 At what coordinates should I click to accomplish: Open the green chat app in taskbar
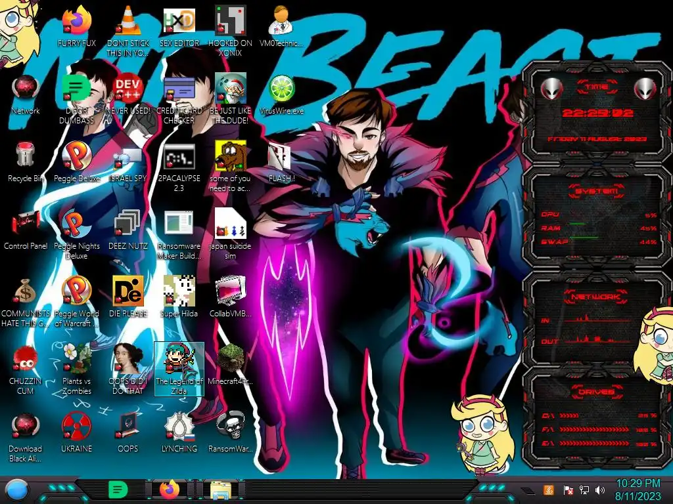click(x=118, y=490)
